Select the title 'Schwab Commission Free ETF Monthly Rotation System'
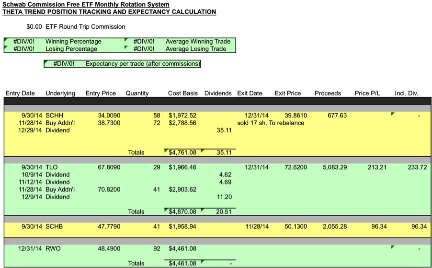 [x=86, y=4]
